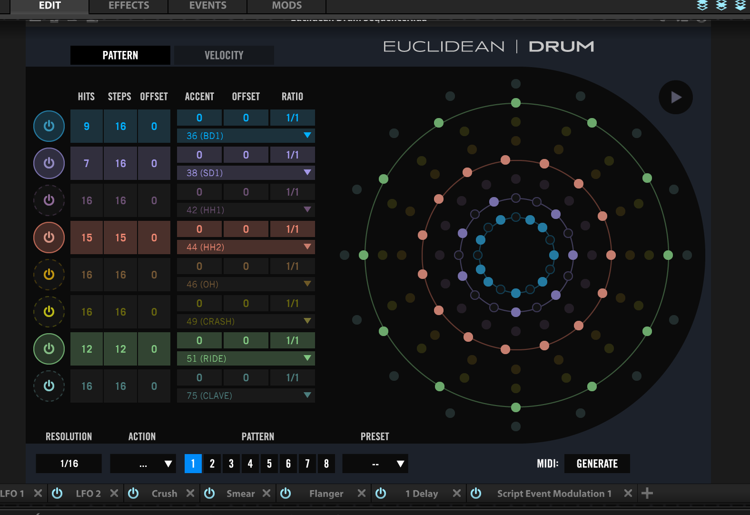Close the LFO 2 module tab
Screen dimensions: 750x515
coord(114,493)
